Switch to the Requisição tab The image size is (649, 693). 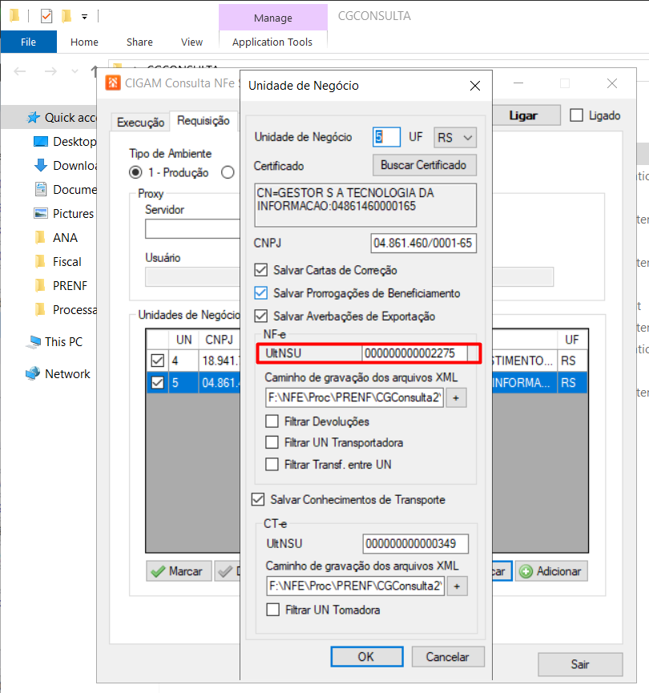[x=204, y=121]
